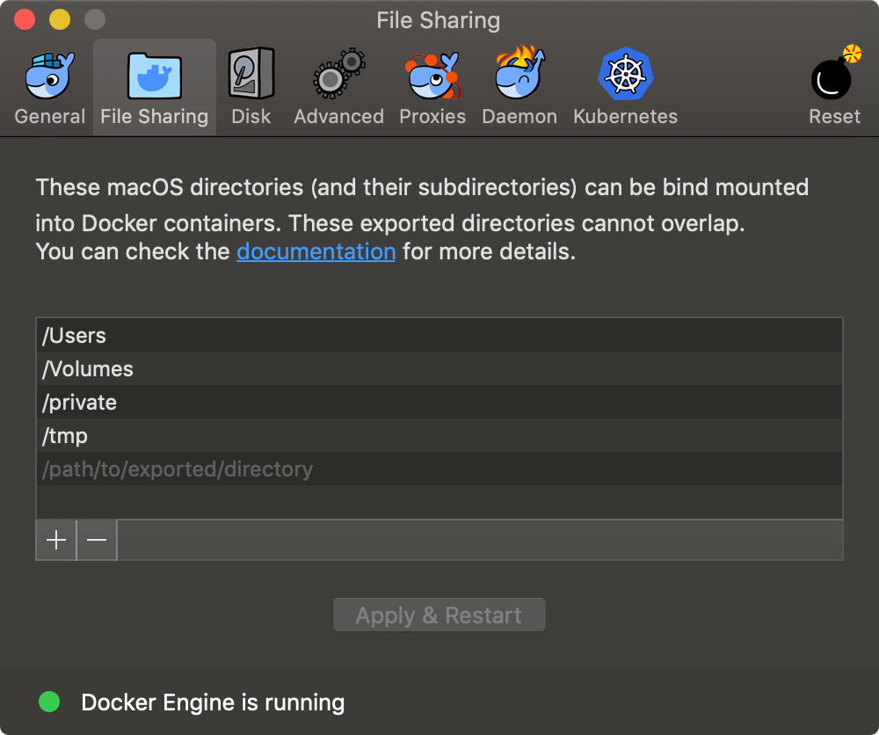Screen dimensions: 879x735
Task: Click the Apply & Restart button
Action: click(439, 615)
